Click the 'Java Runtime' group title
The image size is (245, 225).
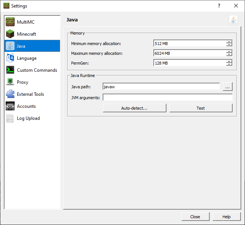83,76
